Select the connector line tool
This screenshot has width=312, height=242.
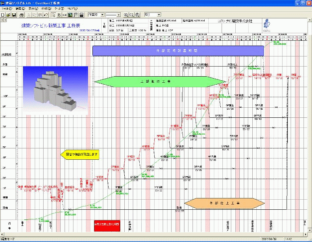(x=65, y=15)
